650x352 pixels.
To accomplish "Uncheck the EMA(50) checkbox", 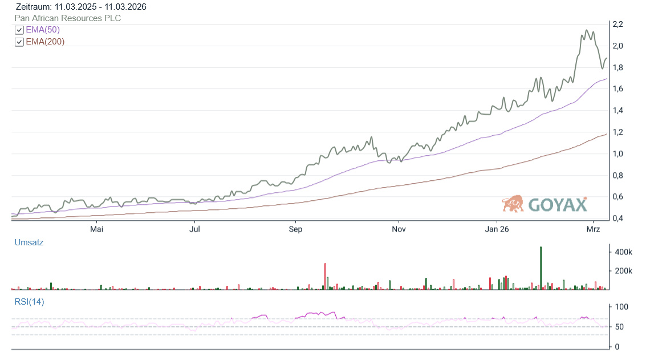I will (x=19, y=30).
